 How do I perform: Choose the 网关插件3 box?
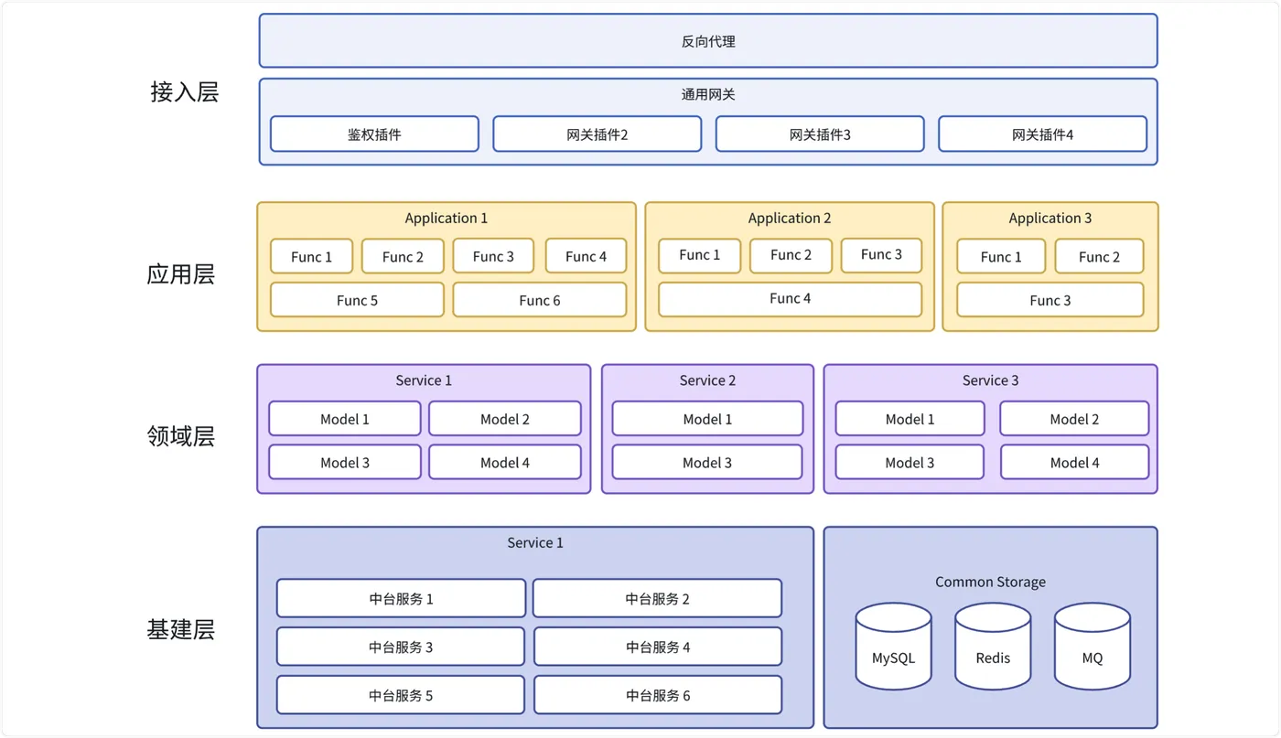820,134
